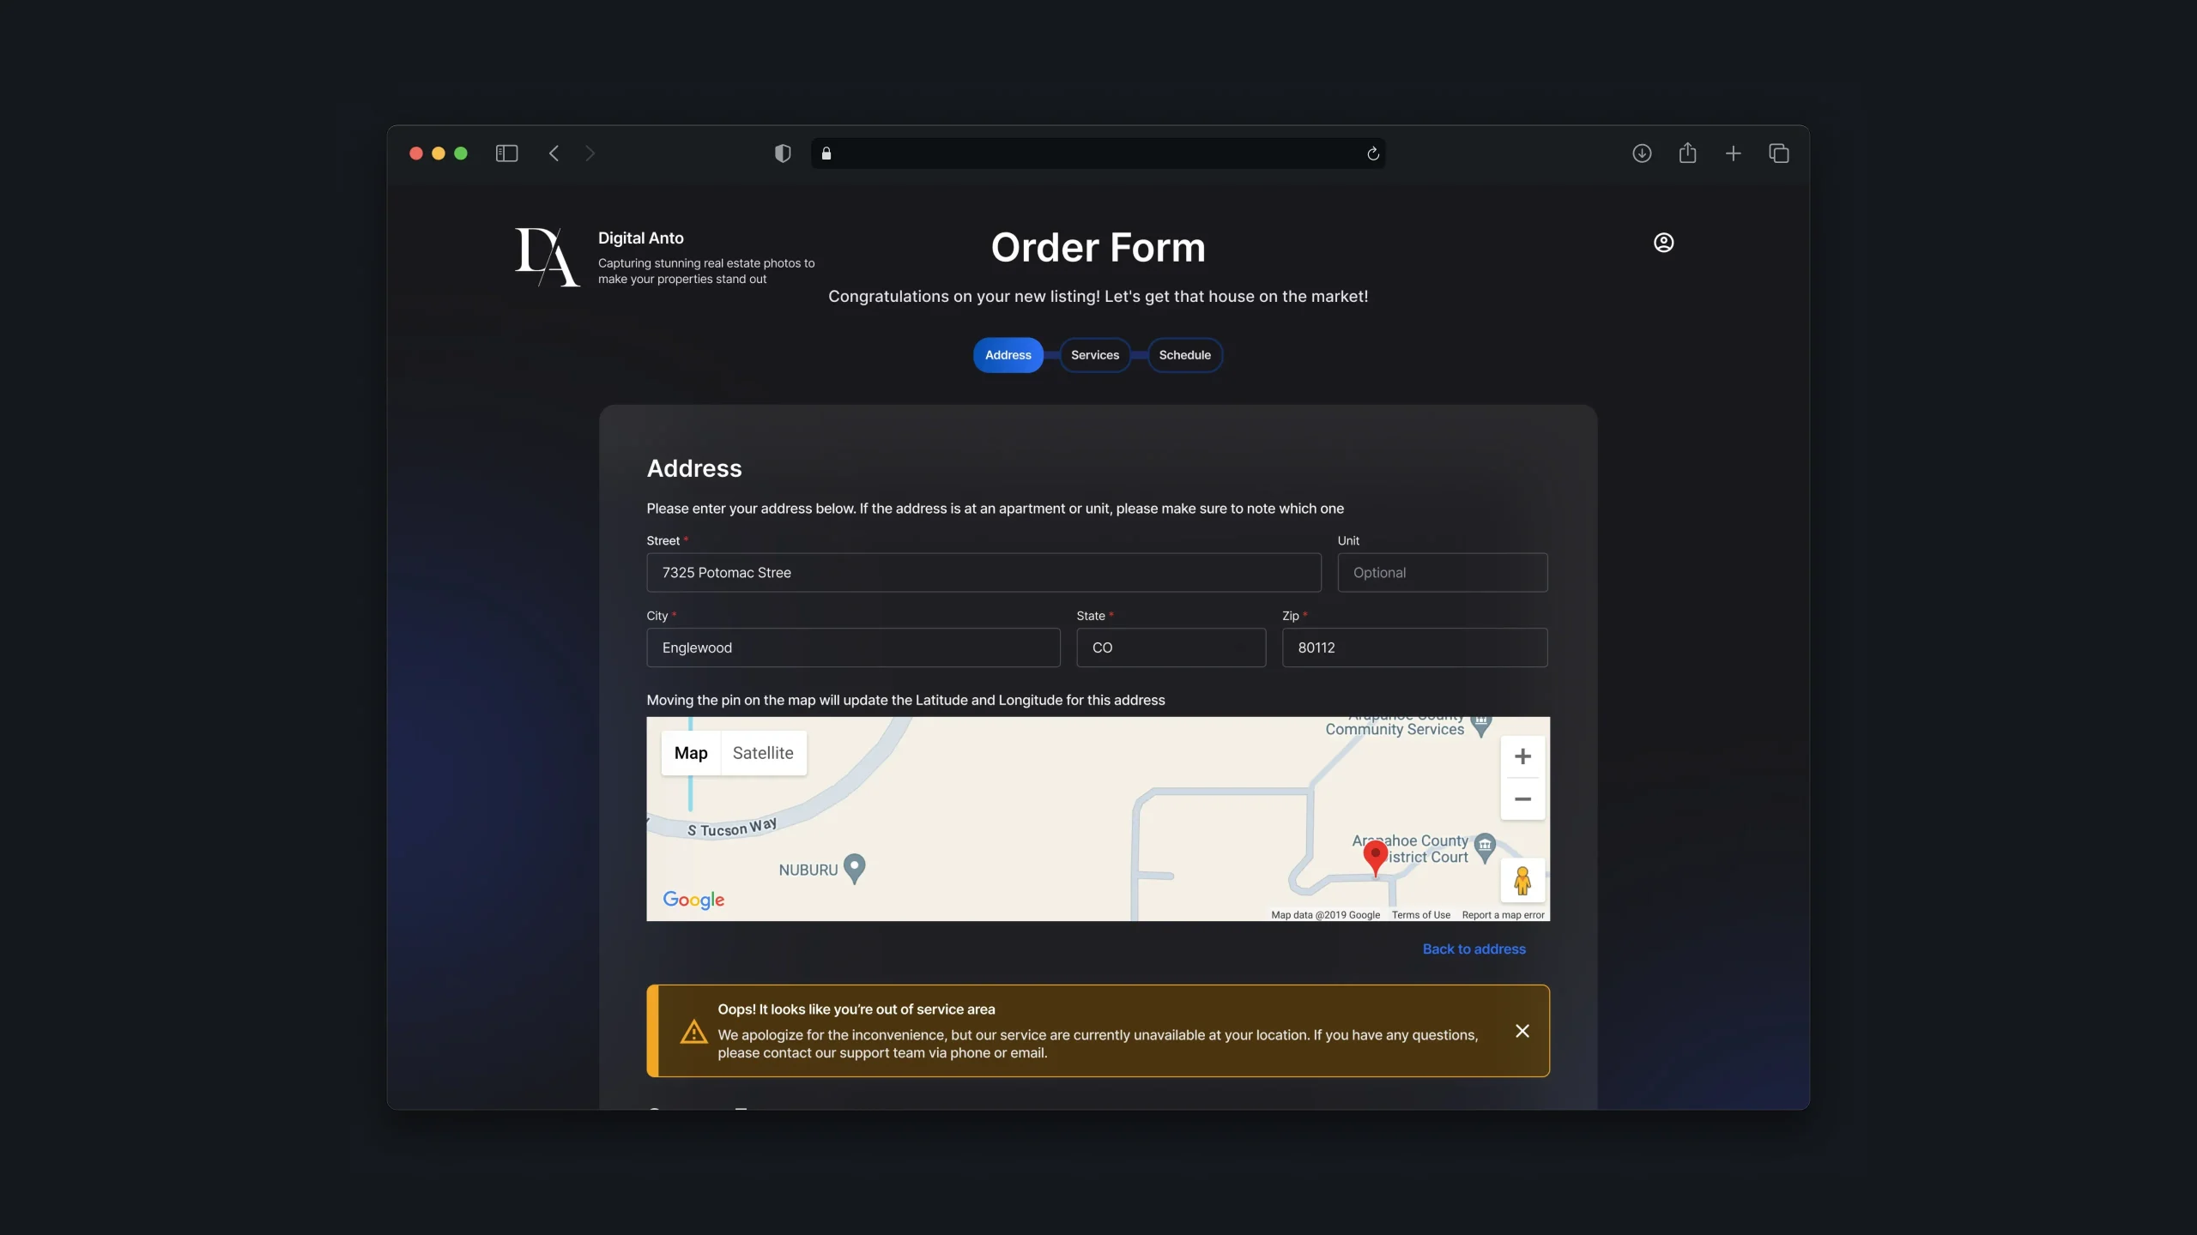Select the Street View pegman

pos(1522,881)
